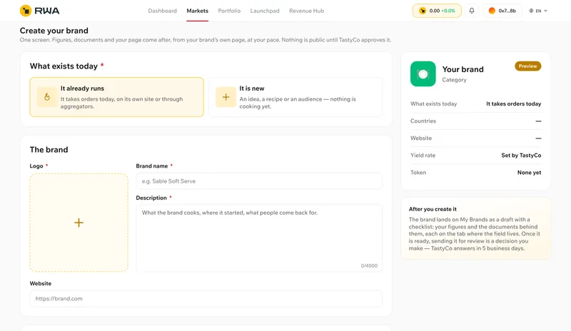Click the RWA logo icon
Viewport: 571px width, 331px height.
pos(26,11)
